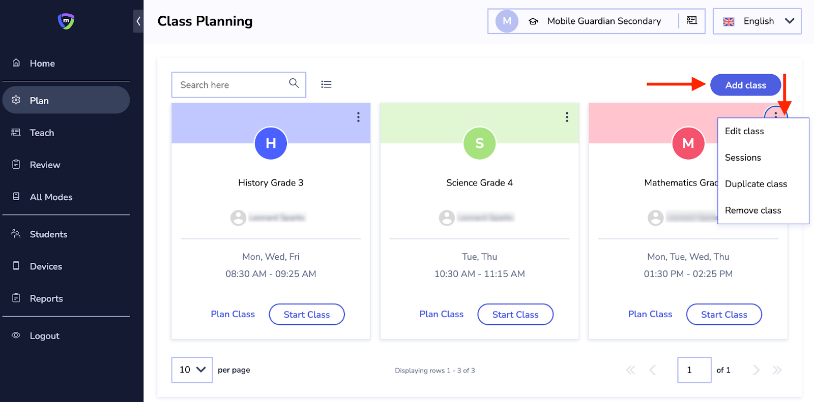This screenshot has width=814, height=402.
Task: Click the Search here input field
Action: 231,85
